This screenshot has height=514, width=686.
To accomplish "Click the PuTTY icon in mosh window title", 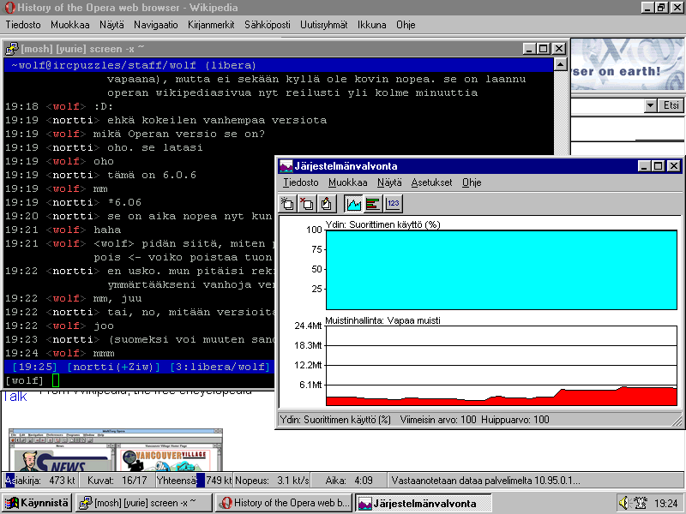I will point(12,49).
